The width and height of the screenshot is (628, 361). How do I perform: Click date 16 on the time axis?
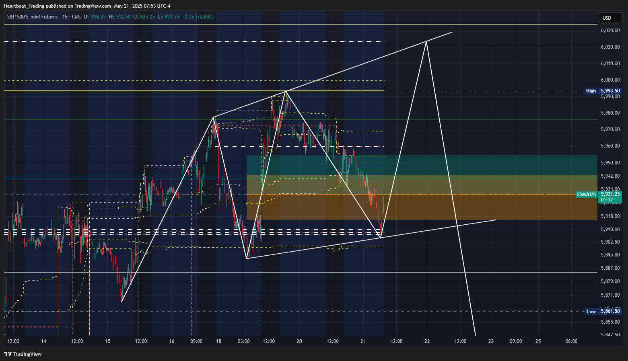172,341
